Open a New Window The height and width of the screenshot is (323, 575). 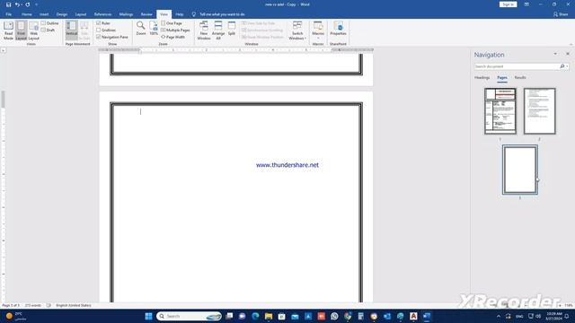pos(204,31)
